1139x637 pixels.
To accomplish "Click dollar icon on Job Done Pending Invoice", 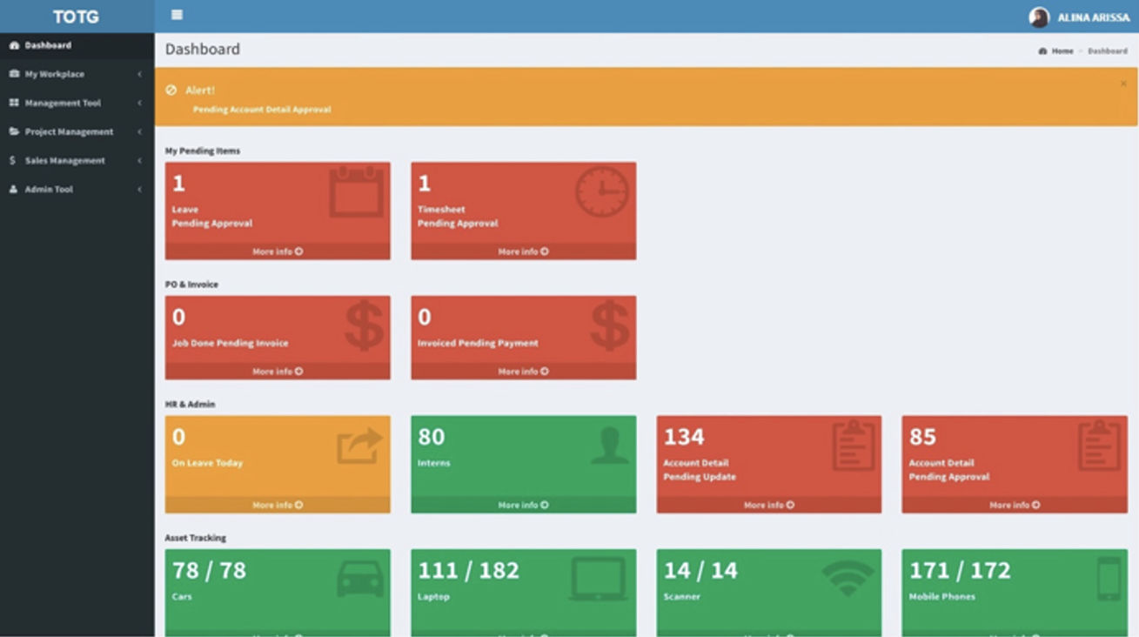I will (363, 325).
